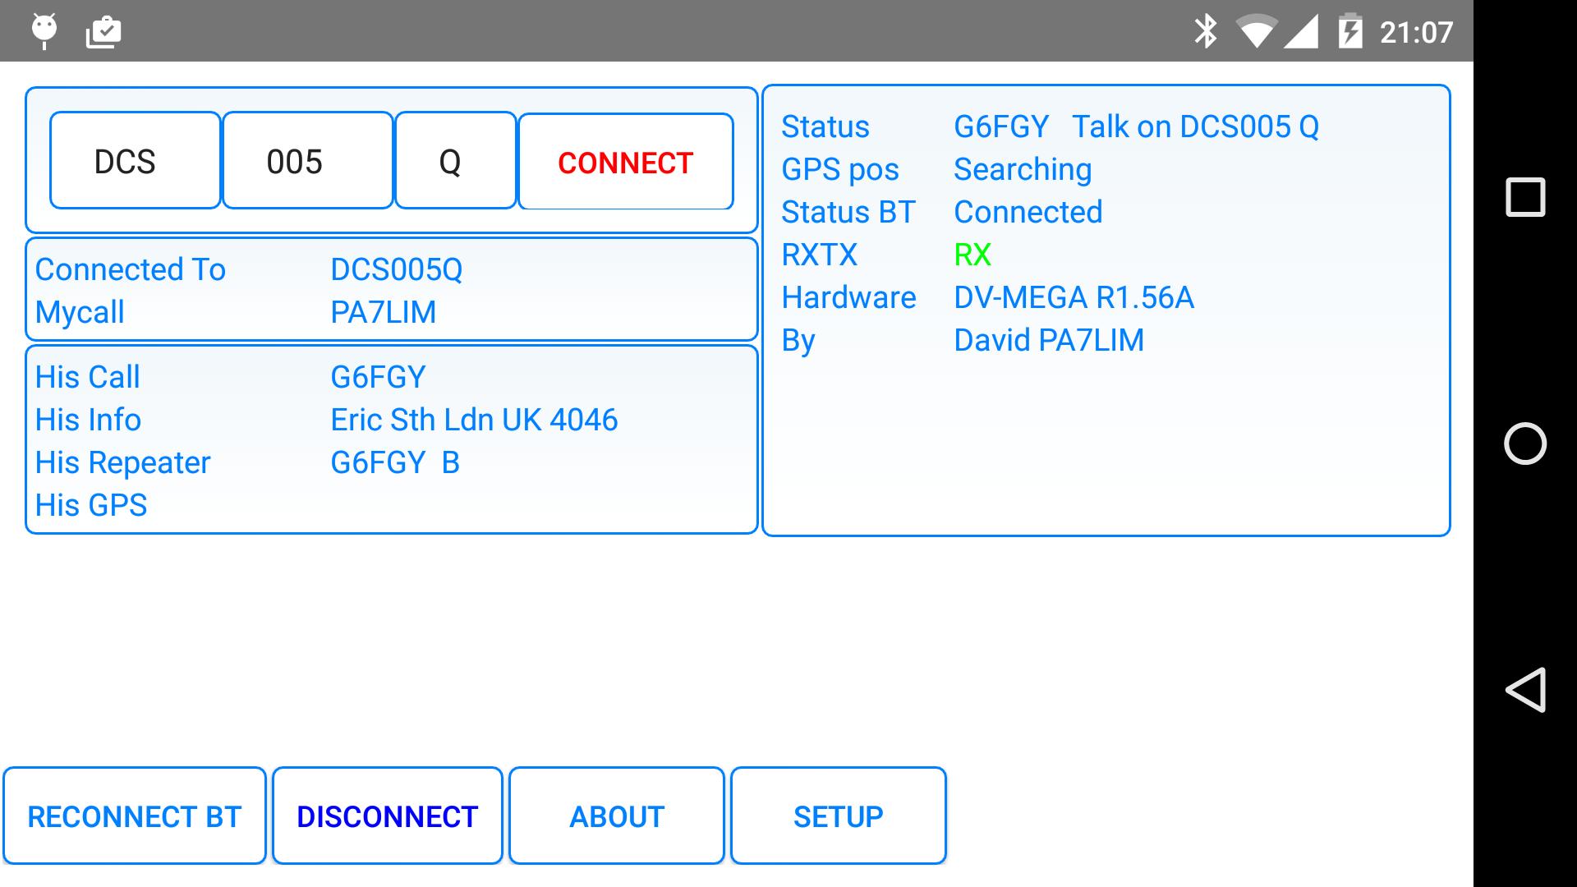This screenshot has width=1577, height=887.
Task: Tap the His GPS label
Action: 91,505
